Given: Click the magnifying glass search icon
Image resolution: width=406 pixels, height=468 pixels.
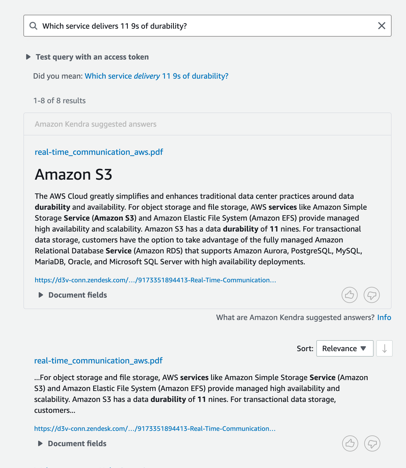Looking at the screenshot, I should (x=33, y=26).
